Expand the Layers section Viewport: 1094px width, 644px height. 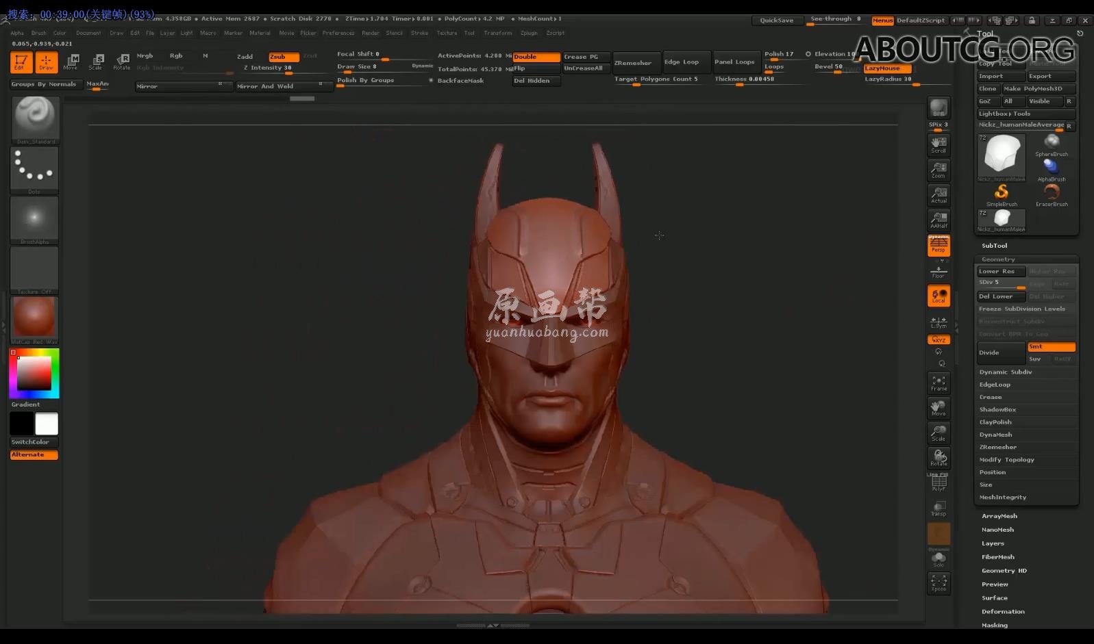pos(993,543)
